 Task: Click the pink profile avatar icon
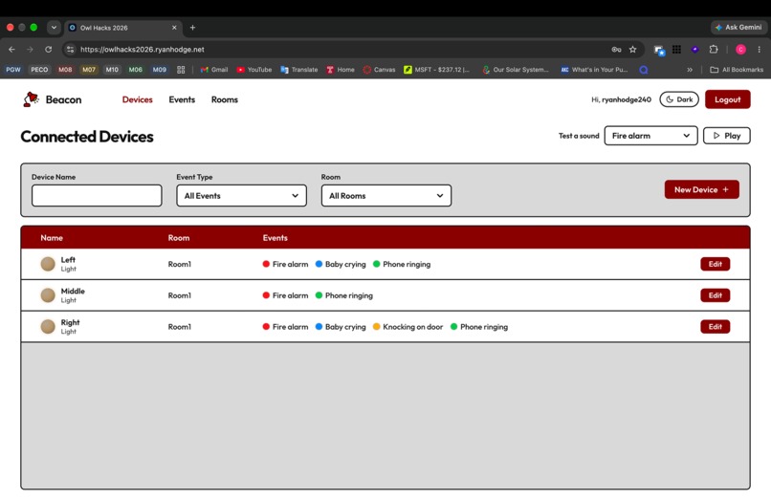(x=740, y=49)
